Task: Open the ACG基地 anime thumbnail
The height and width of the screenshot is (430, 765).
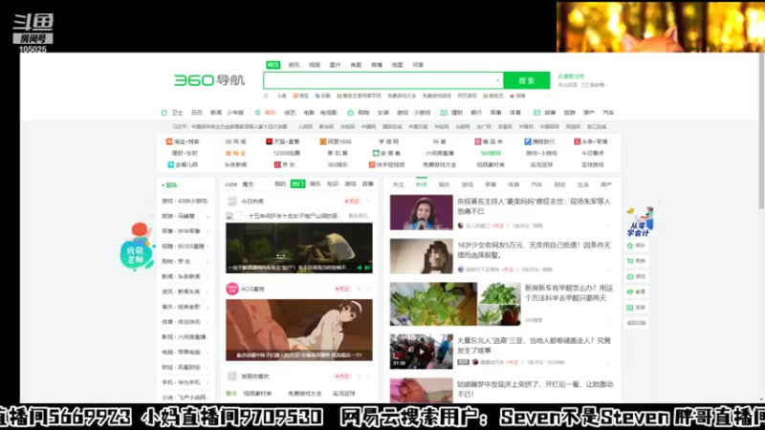Action: (299, 330)
